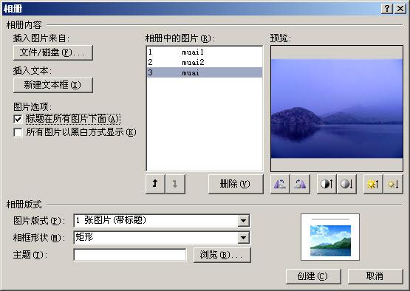This screenshot has height=291, width=410.
Task: Increase picture brightness
Action: pos(373,185)
